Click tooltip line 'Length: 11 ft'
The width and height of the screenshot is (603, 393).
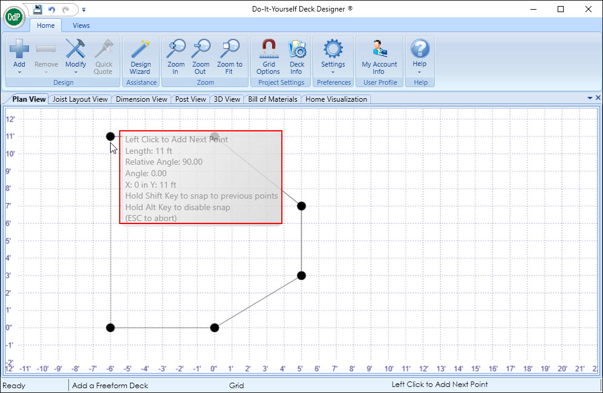(148, 151)
